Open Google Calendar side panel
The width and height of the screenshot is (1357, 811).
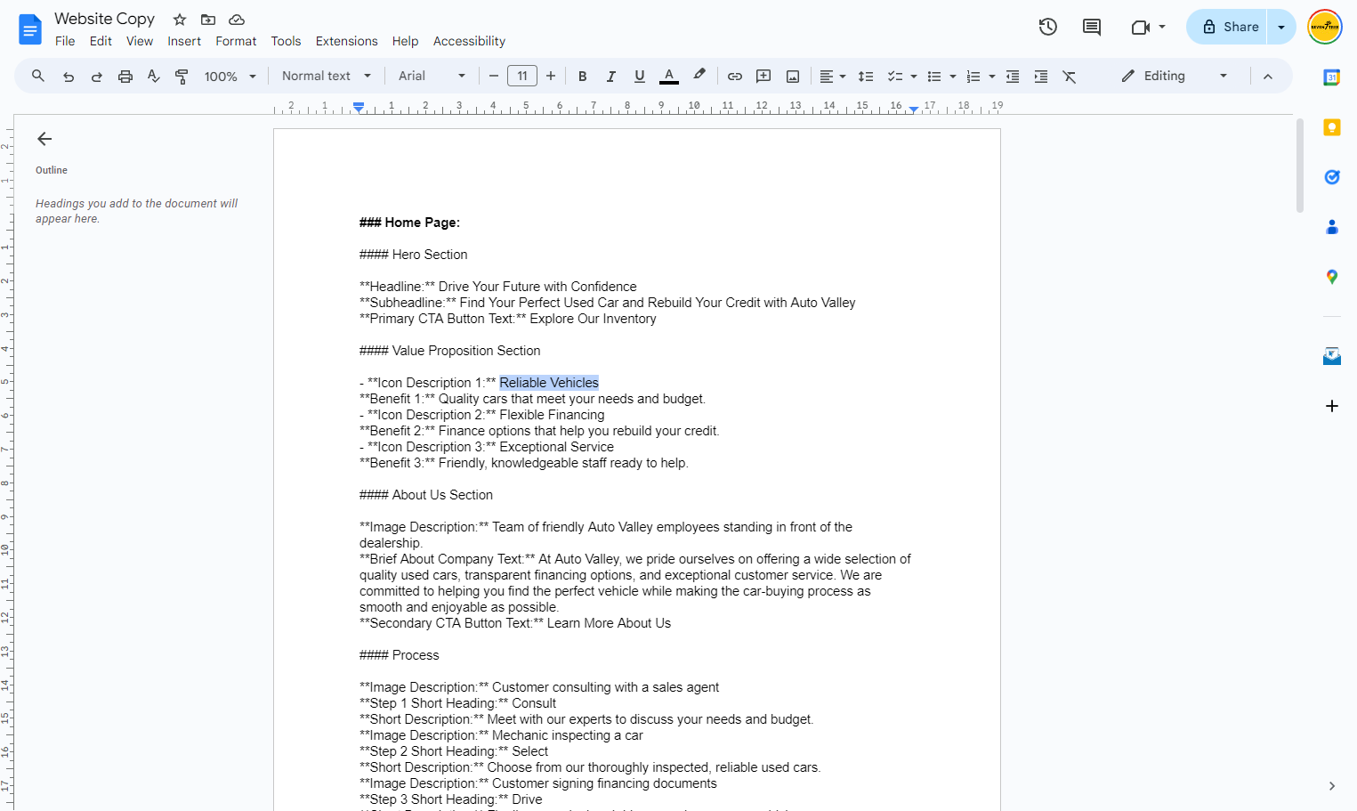1332,77
